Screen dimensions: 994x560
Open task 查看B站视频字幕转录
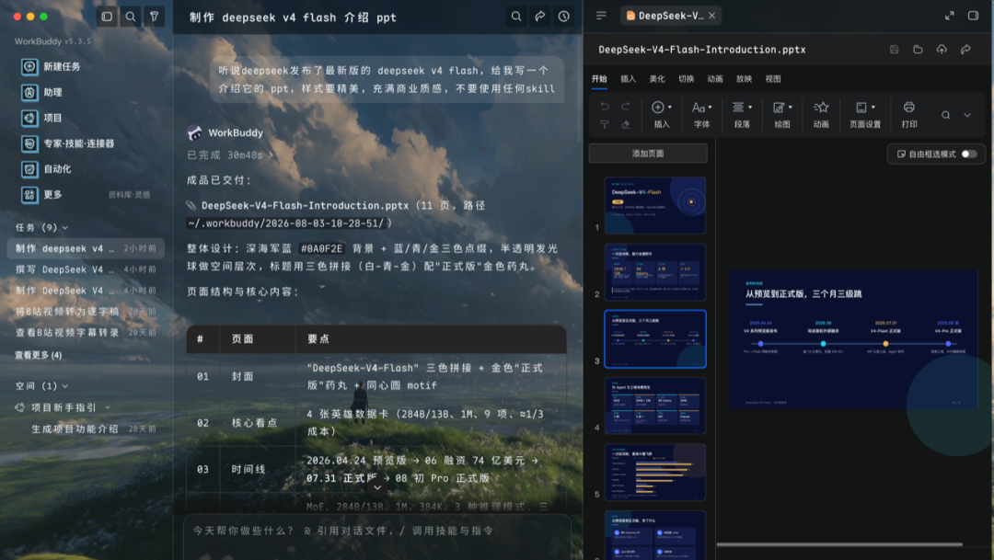86,332
